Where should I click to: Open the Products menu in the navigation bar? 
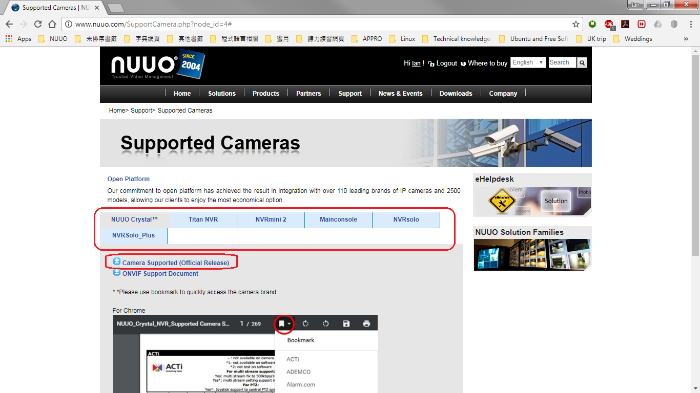pos(265,94)
